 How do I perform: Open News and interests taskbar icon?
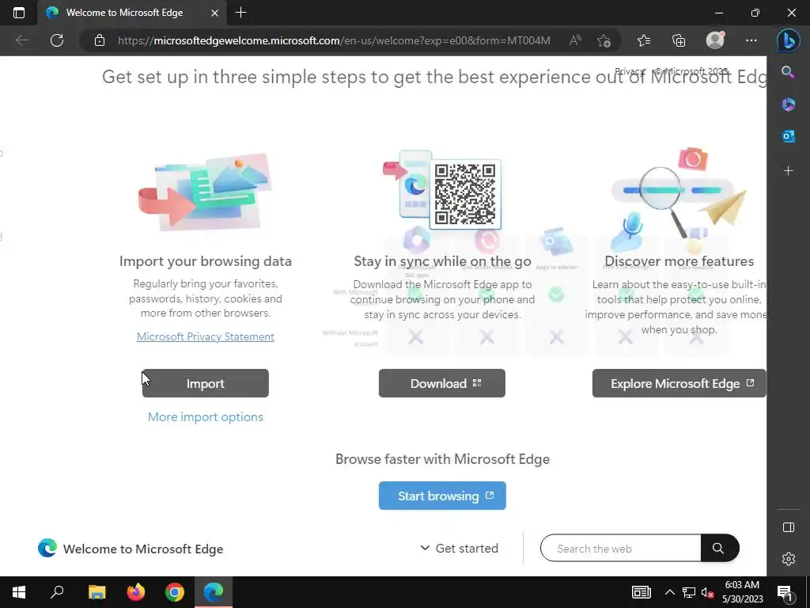point(641,592)
